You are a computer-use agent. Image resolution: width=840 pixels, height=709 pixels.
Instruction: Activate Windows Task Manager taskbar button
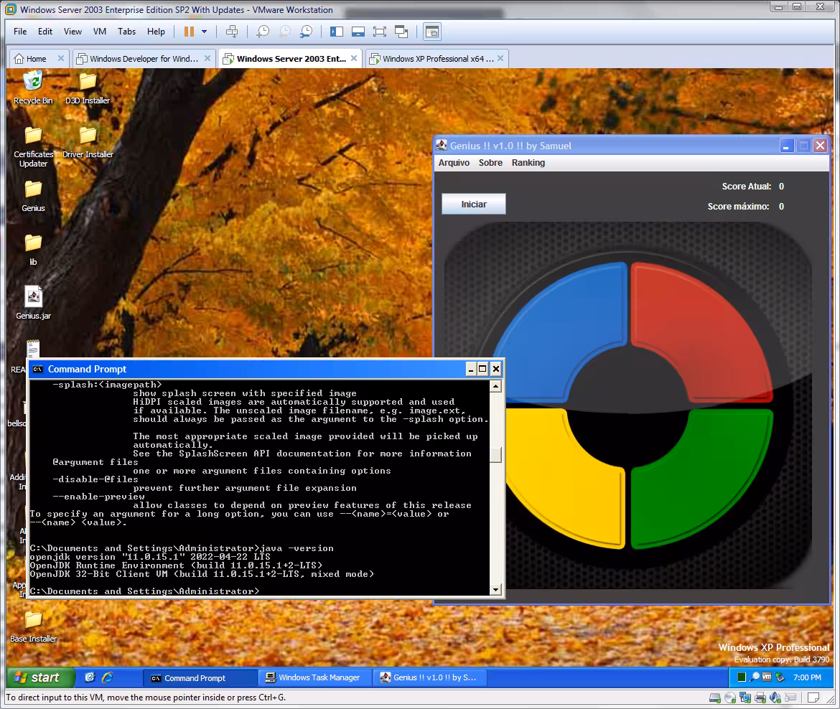point(315,678)
